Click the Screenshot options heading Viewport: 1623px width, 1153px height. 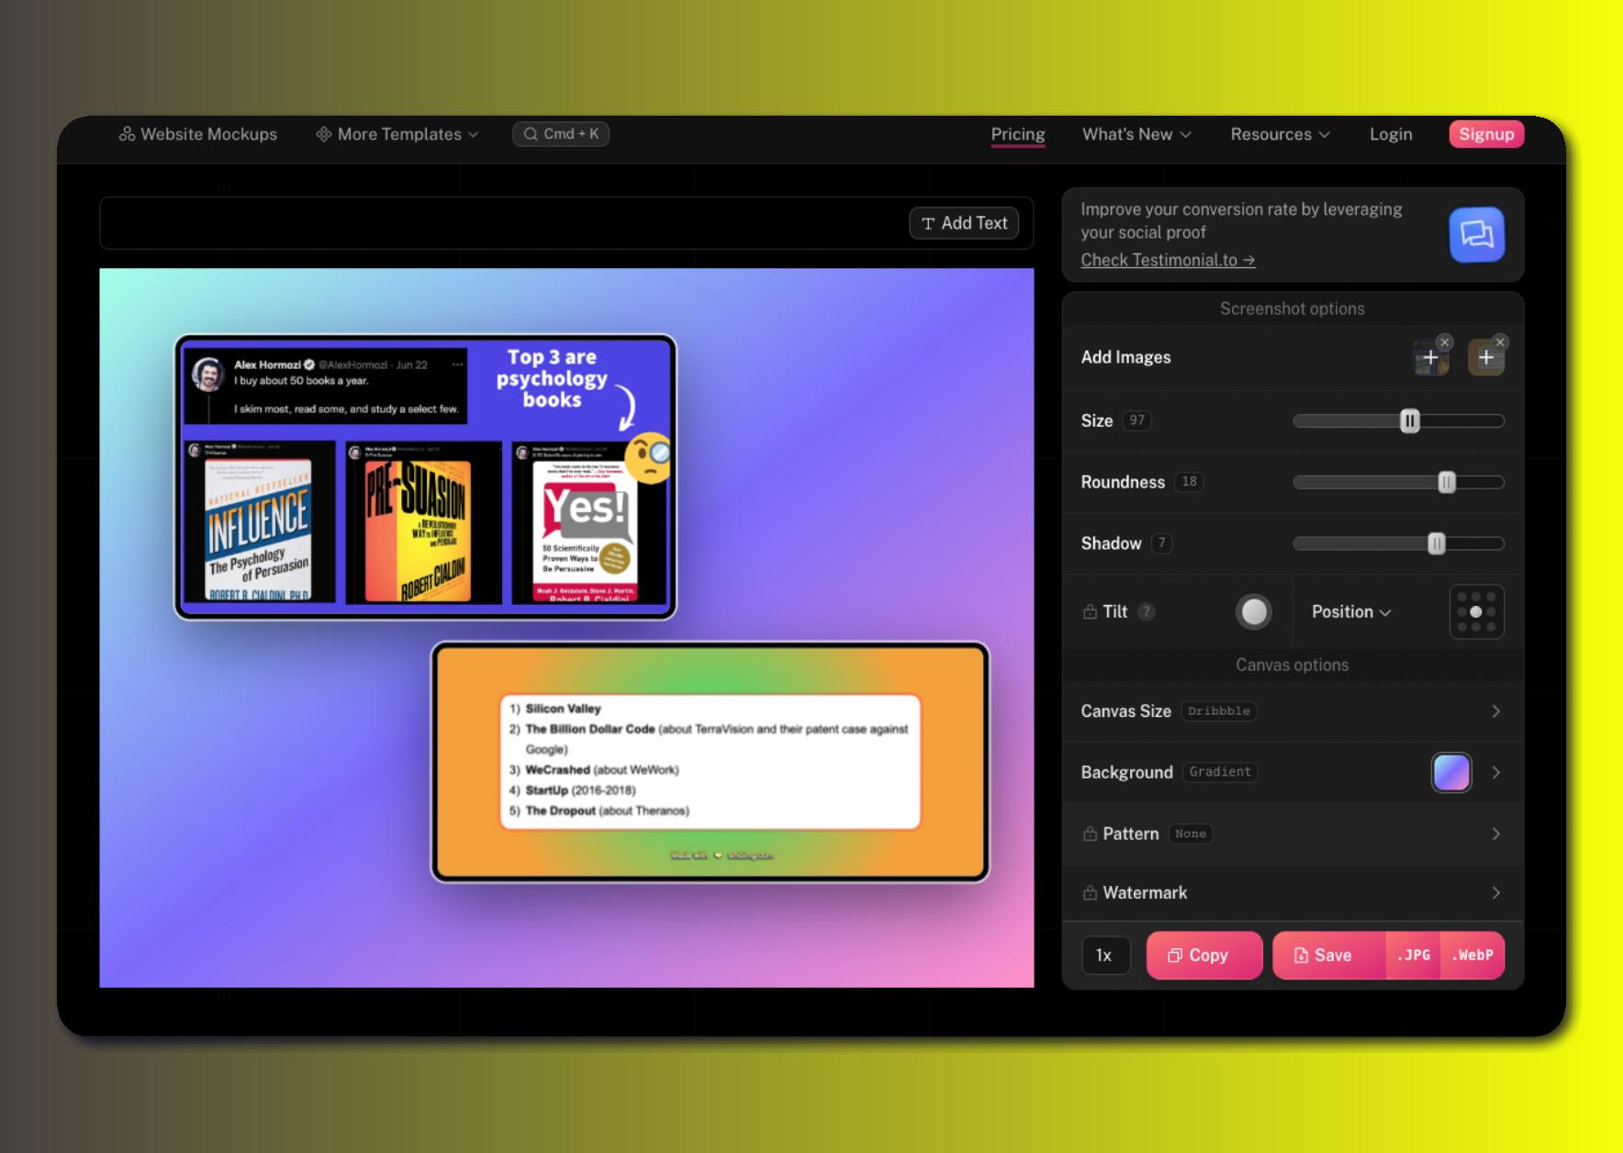click(x=1293, y=308)
